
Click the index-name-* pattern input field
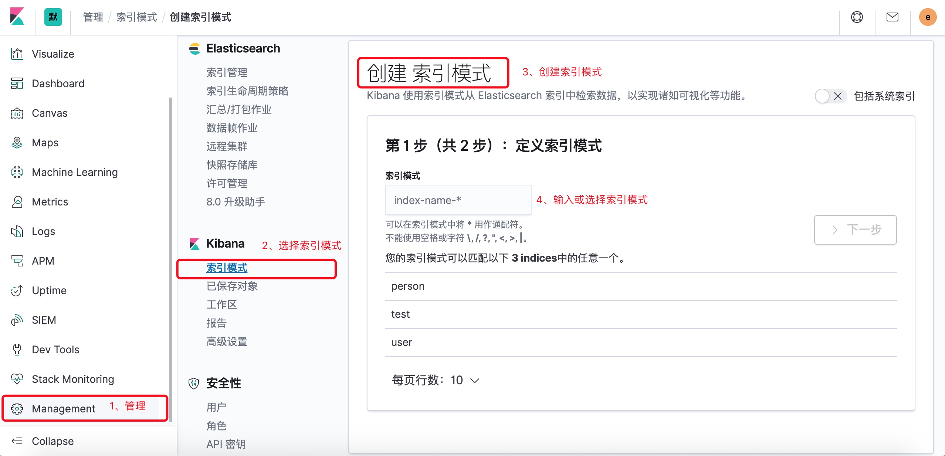458,200
